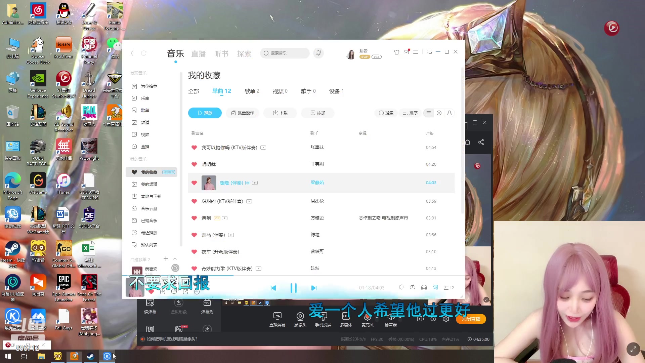Pause the currently playing track
The image size is (645, 363).
tap(293, 288)
